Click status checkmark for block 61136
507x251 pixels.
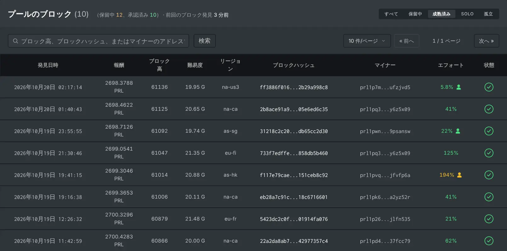pyautogui.click(x=489, y=87)
